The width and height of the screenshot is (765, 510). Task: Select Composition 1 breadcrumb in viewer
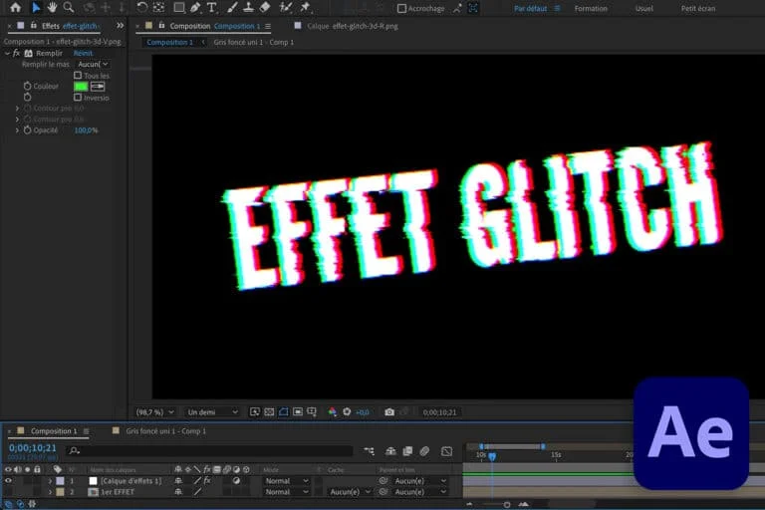[x=169, y=43]
